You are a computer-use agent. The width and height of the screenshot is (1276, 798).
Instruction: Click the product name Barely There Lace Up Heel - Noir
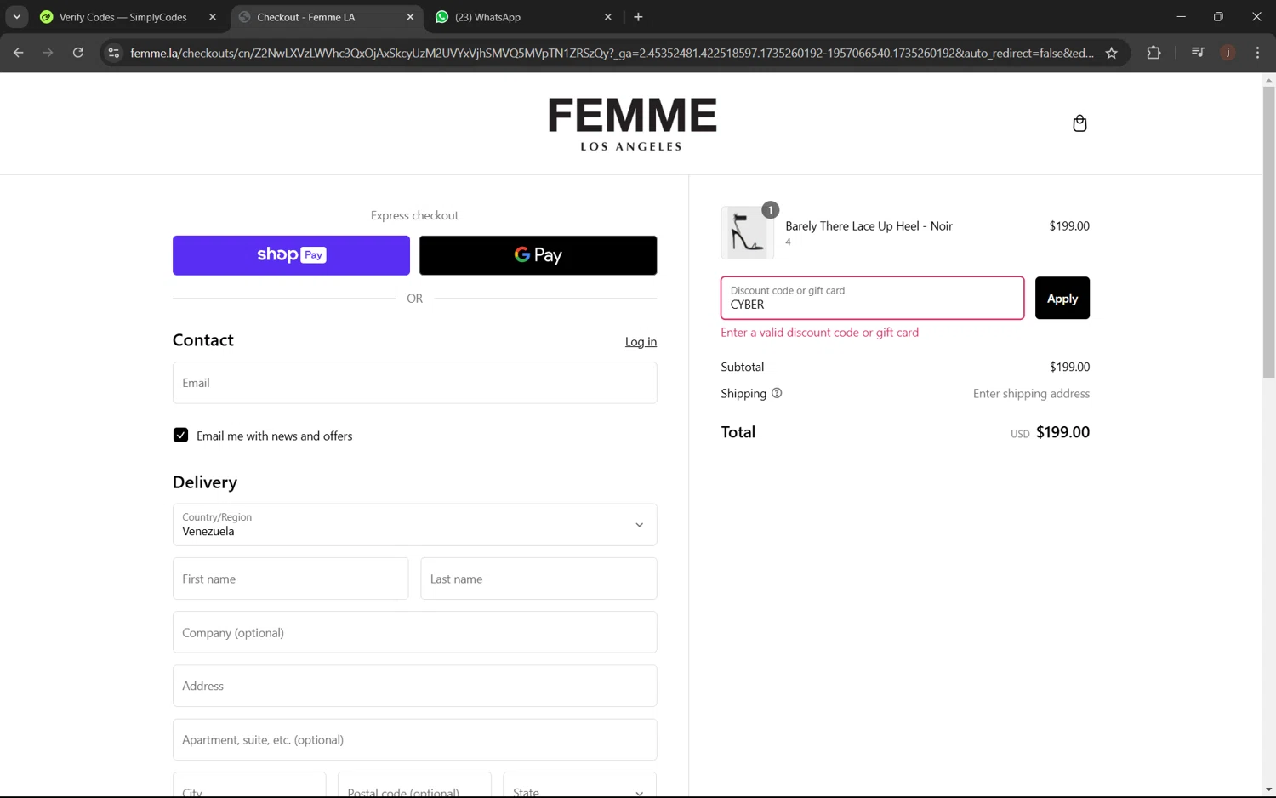tap(869, 226)
